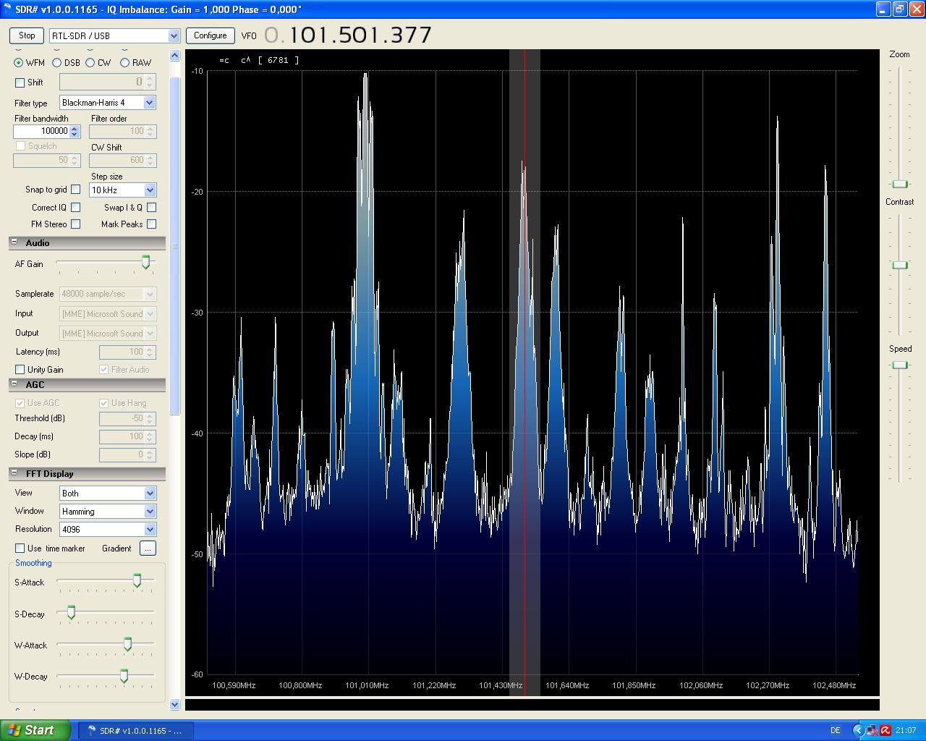Open the Windows Start menu
Screen dimensions: 926x741
point(35,730)
